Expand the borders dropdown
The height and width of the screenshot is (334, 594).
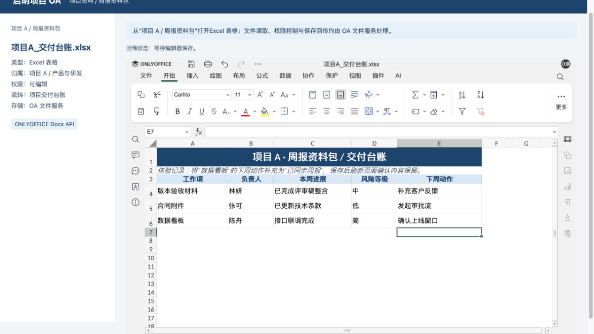294,111
